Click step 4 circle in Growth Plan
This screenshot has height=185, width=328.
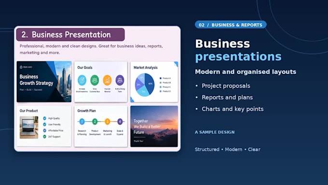(x=120, y=122)
